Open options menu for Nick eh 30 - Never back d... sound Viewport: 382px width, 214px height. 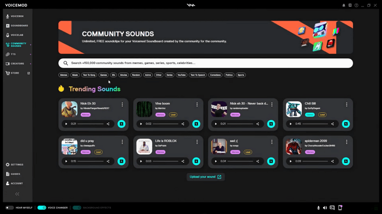pyautogui.click(x=272, y=105)
